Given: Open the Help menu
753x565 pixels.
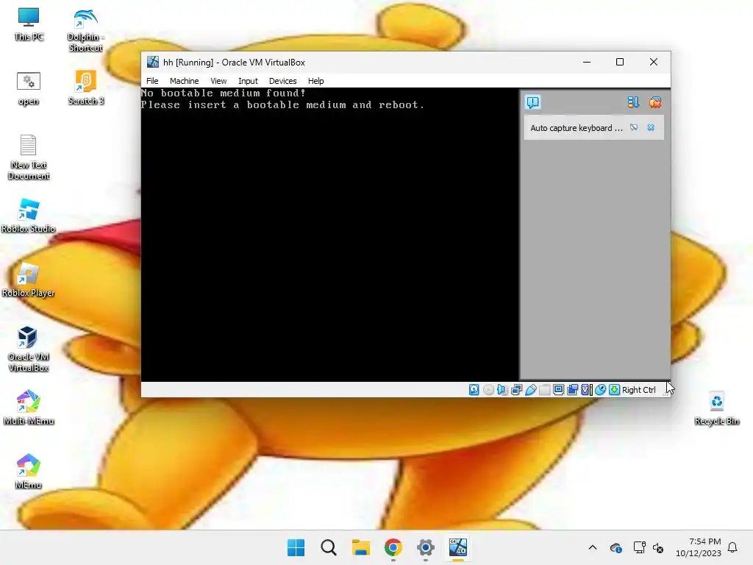Looking at the screenshot, I should 315,81.
